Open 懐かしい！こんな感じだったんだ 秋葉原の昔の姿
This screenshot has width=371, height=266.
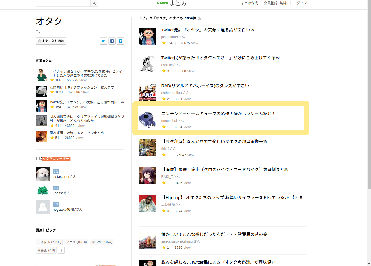pos(214,234)
